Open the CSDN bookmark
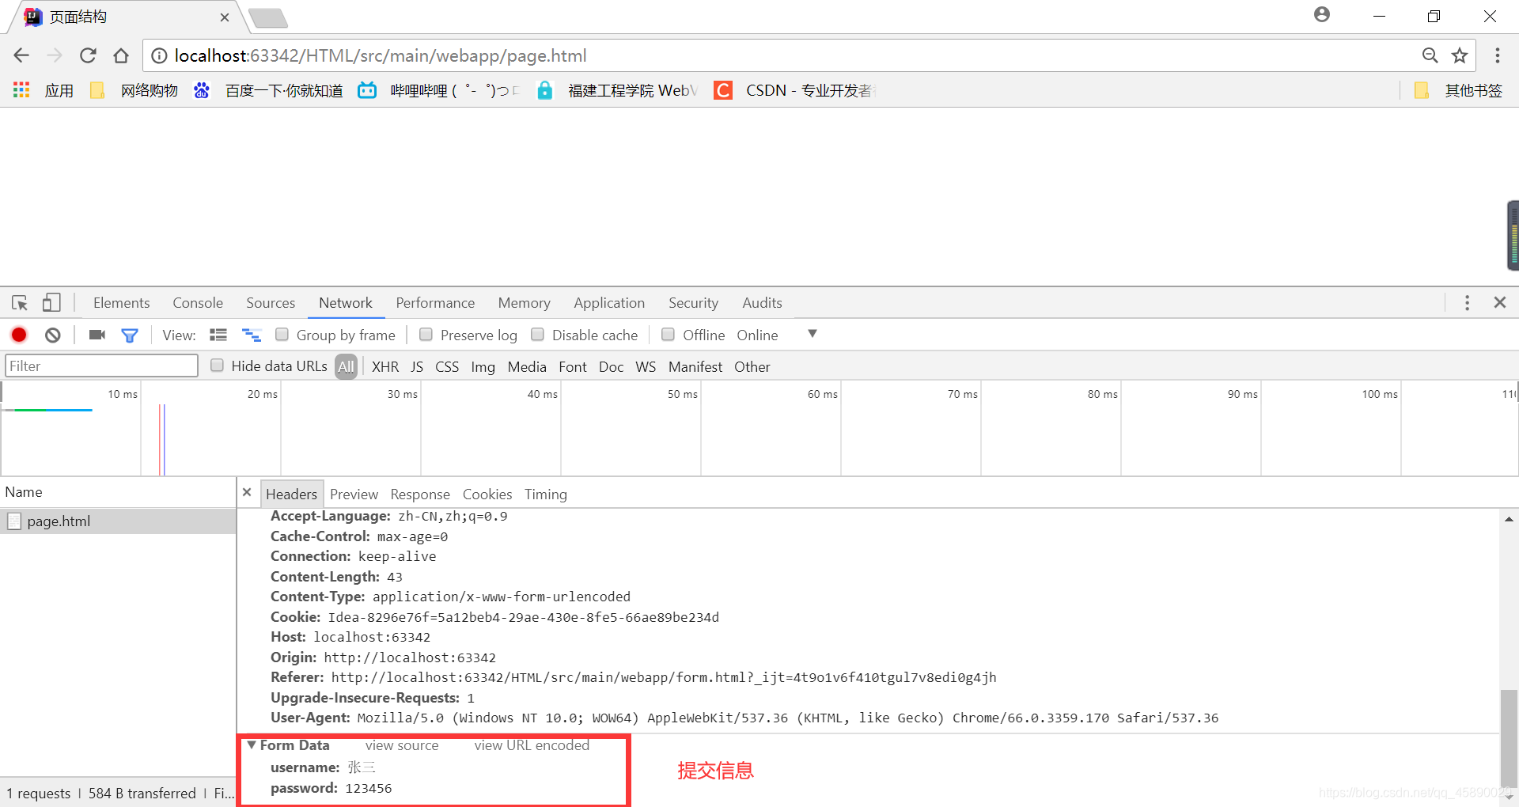The height and width of the screenshot is (807, 1519). coord(794,90)
